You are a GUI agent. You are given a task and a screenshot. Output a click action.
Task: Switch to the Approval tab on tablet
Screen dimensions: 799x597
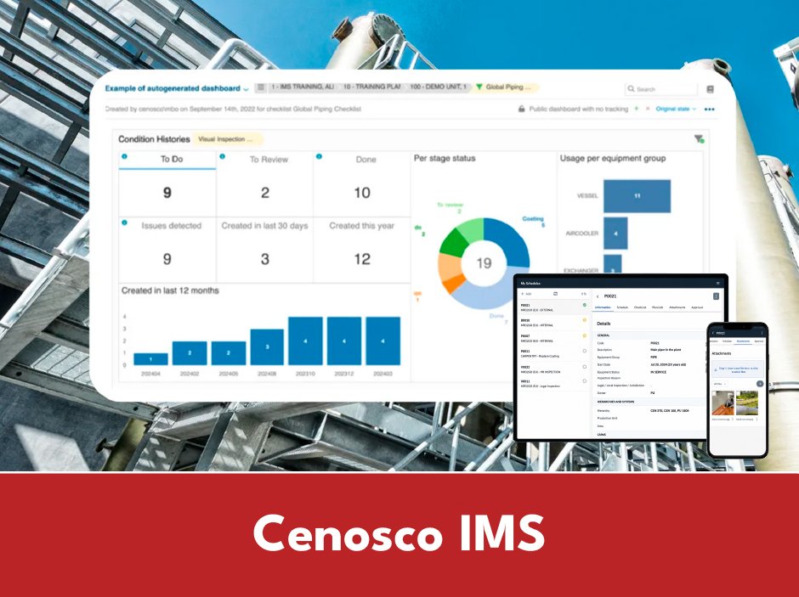(697, 307)
